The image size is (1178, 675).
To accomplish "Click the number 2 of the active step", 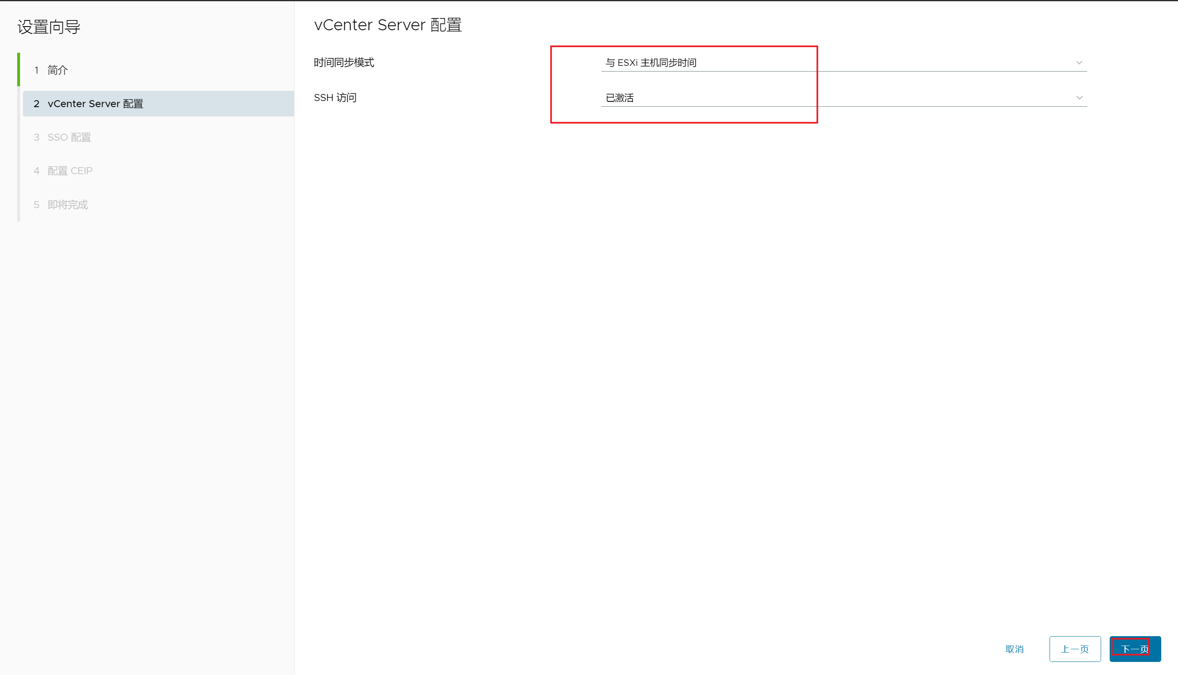I will 36,104.
